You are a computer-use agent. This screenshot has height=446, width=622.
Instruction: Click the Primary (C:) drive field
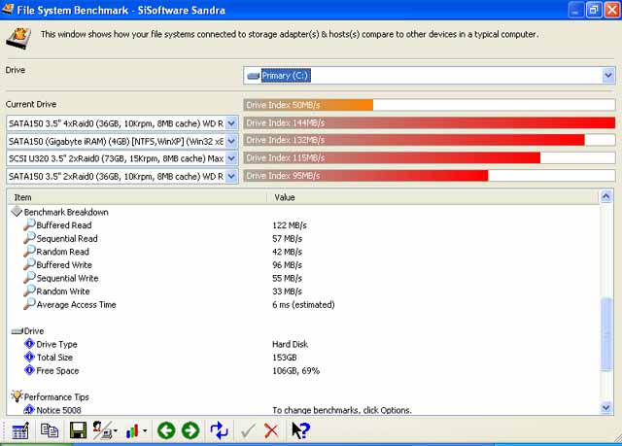click(x=430, y=76)
